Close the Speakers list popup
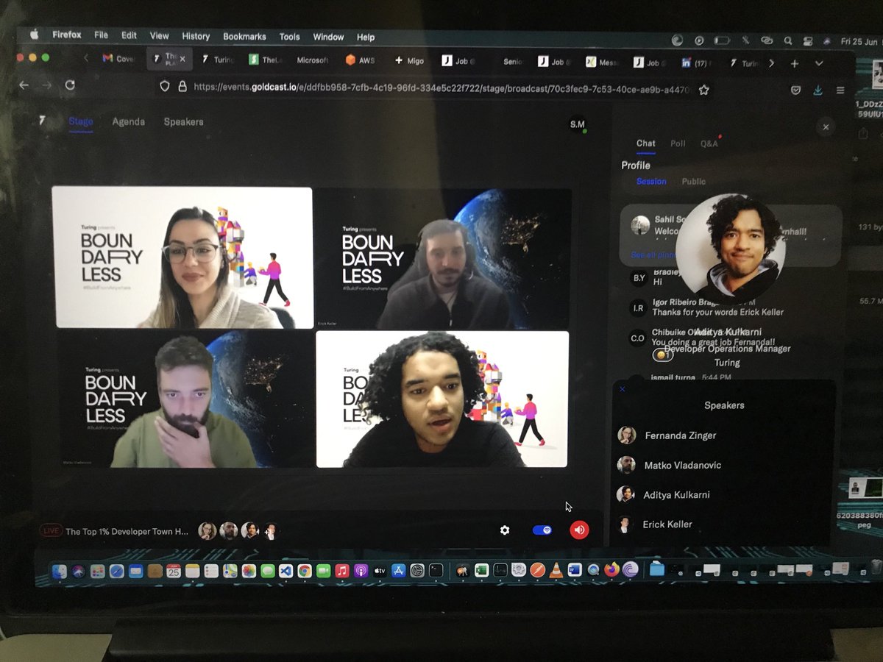The image size is (883, 662). click(x=623, y=388)
